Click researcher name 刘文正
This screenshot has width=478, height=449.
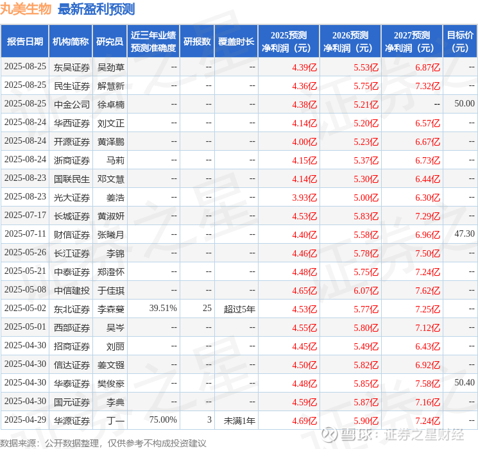[x=110, y=123]
